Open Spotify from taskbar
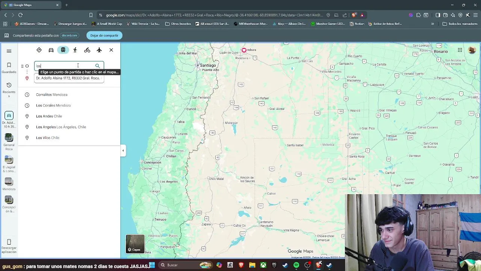Screen dimensions: 481x271 tap(296, 265)
